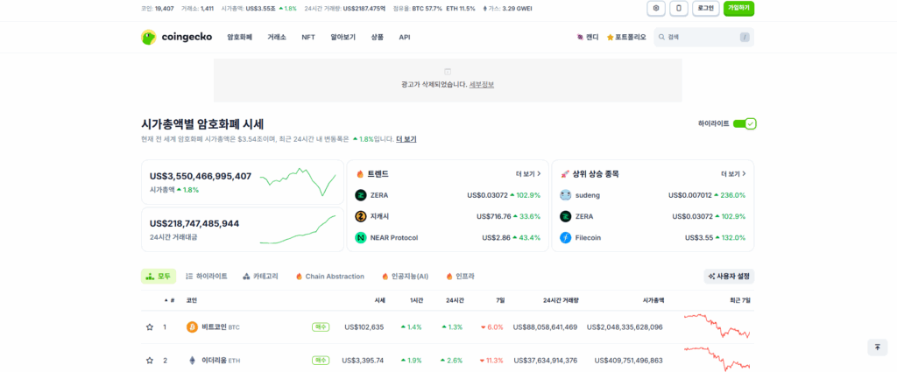Screen dimensions: 897x372
Task: Click Bitcoin's 7-day price chart
Action: pyautogui.click(x=717, y=326)
